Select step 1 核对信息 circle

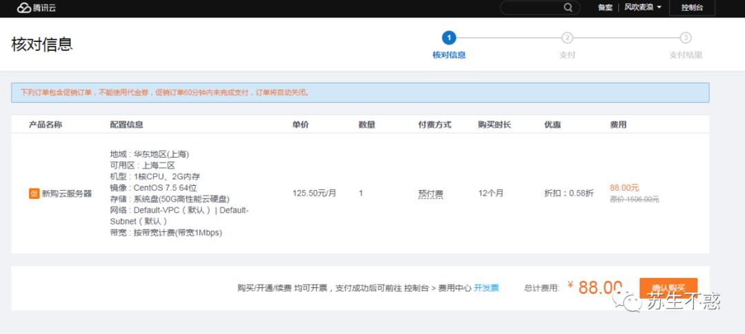click(x=448, y=38)
